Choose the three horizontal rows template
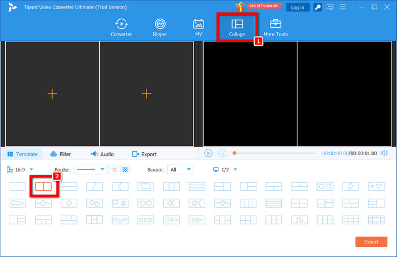397x257 pixels. tap(197, 186)
